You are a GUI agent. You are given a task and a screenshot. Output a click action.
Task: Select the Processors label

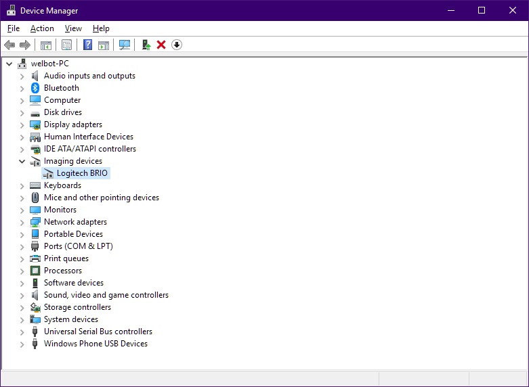point(63,271)
